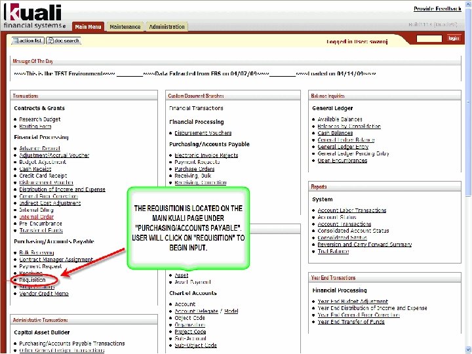Open the Vendor Credit Memo link

(44, 294)
